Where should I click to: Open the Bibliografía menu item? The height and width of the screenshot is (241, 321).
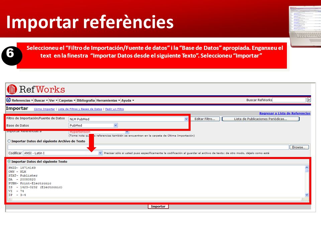[x=86, y=100]
